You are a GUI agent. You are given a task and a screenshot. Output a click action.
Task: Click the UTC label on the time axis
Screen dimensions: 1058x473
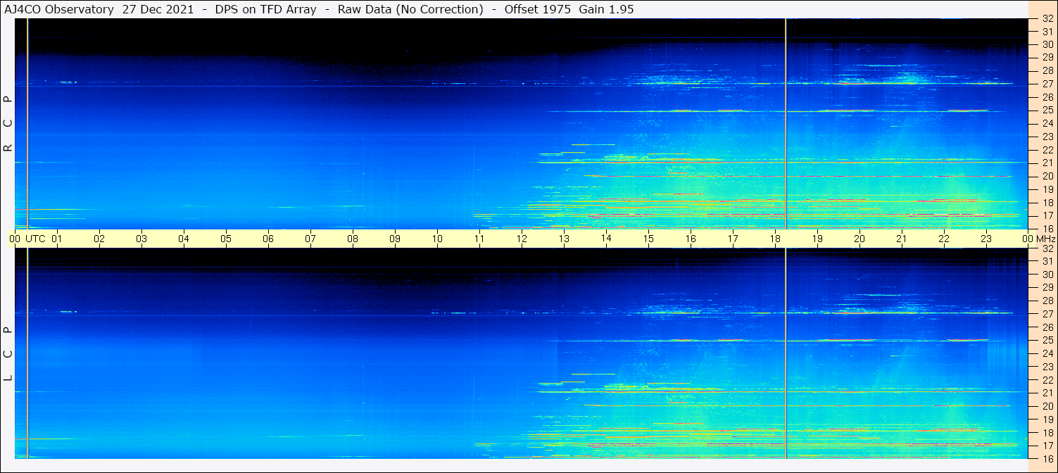pyautogui.click(x=36, y=239)
